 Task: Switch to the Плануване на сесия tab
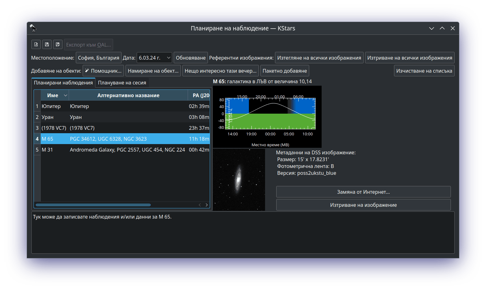tap(122, 83)
